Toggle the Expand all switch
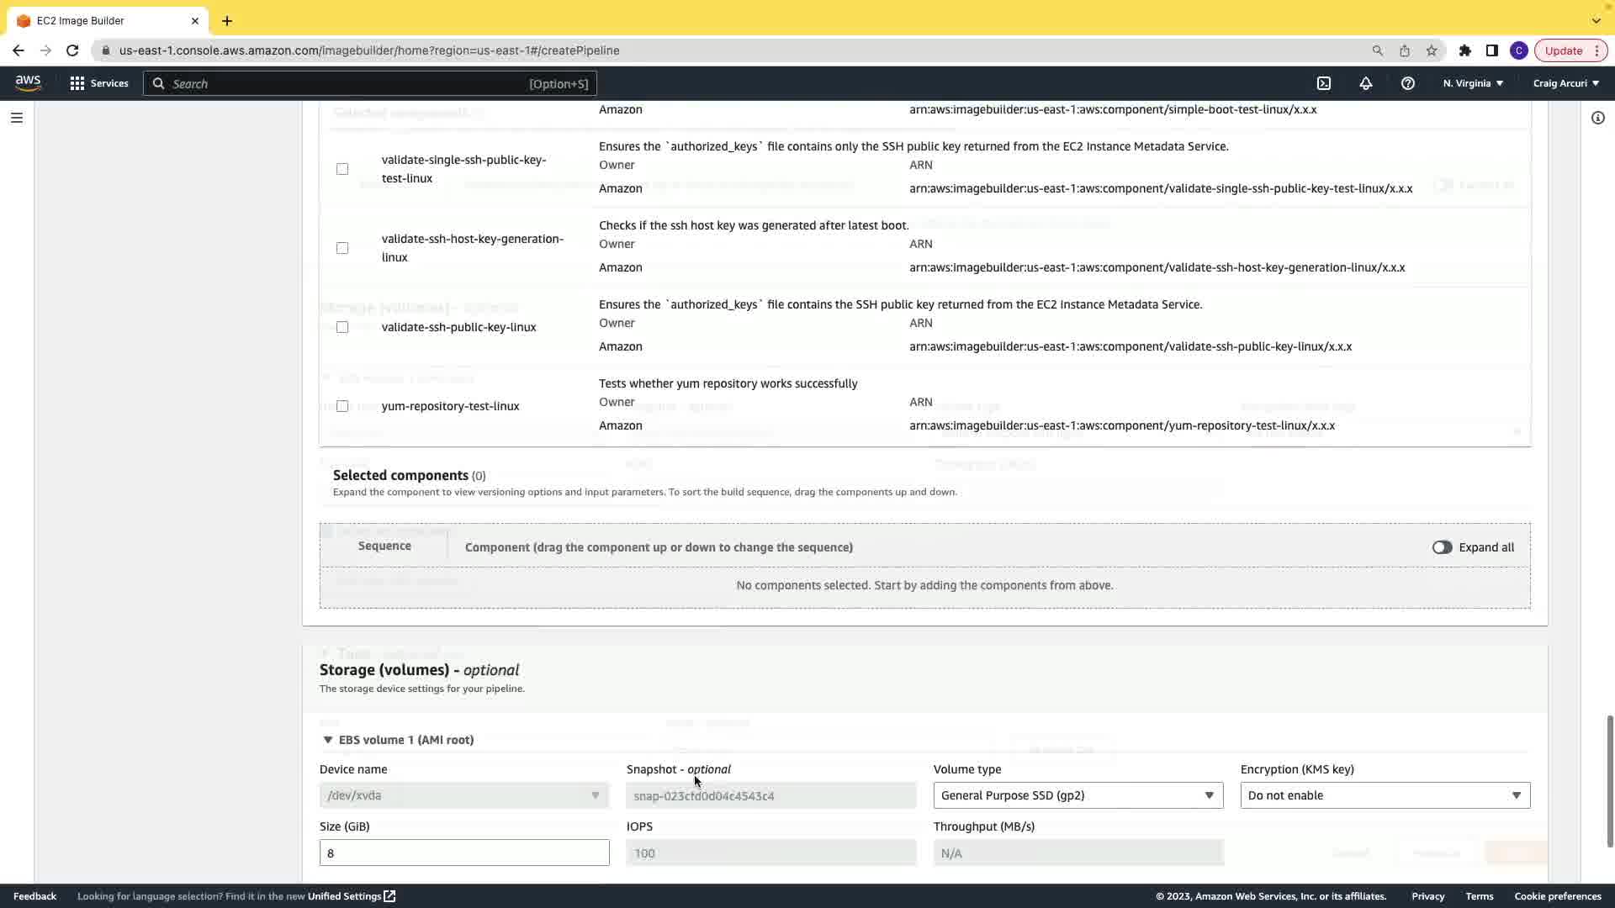This screenshot has width=1615, height=908. tap(1442, 547)
